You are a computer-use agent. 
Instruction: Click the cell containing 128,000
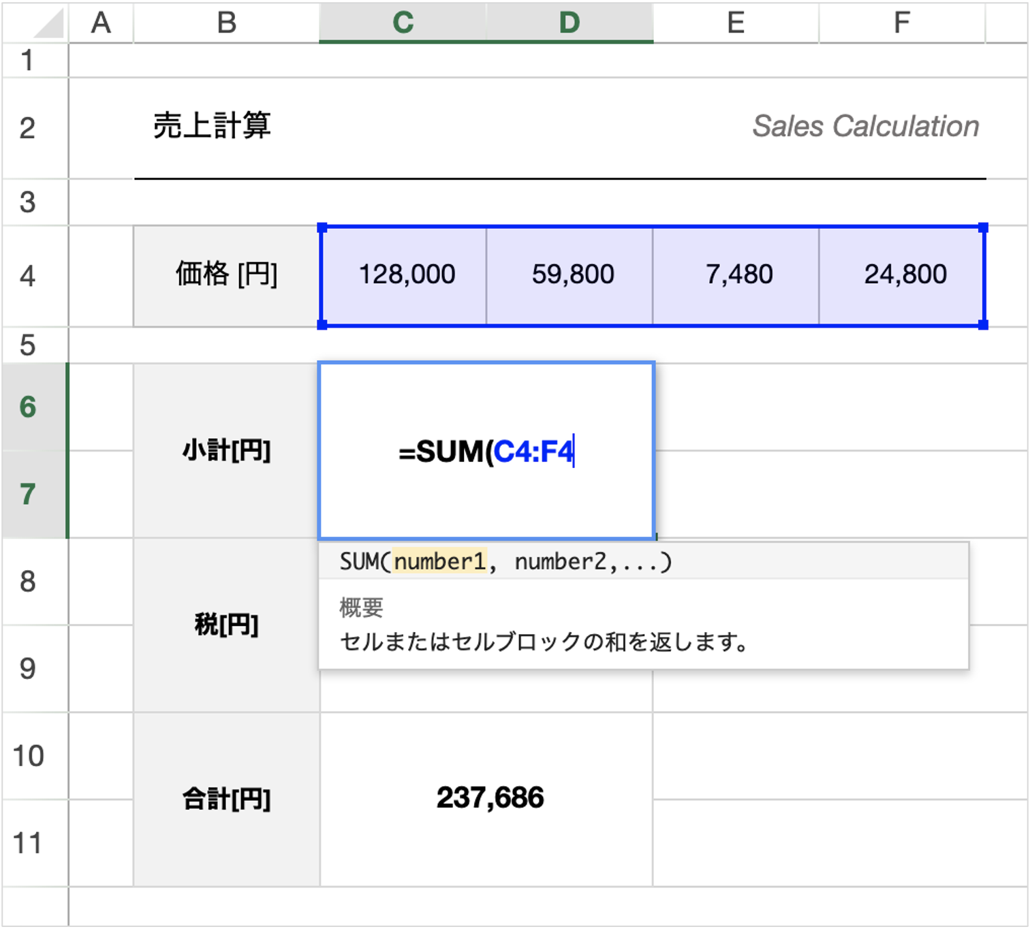(405, 274)
